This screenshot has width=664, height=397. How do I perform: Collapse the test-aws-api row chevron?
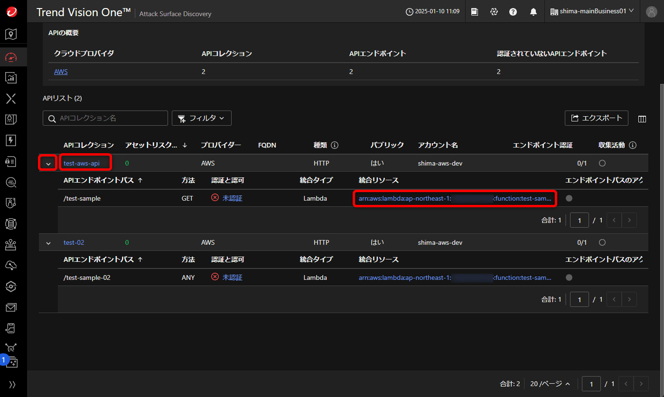tap(48, 164)
